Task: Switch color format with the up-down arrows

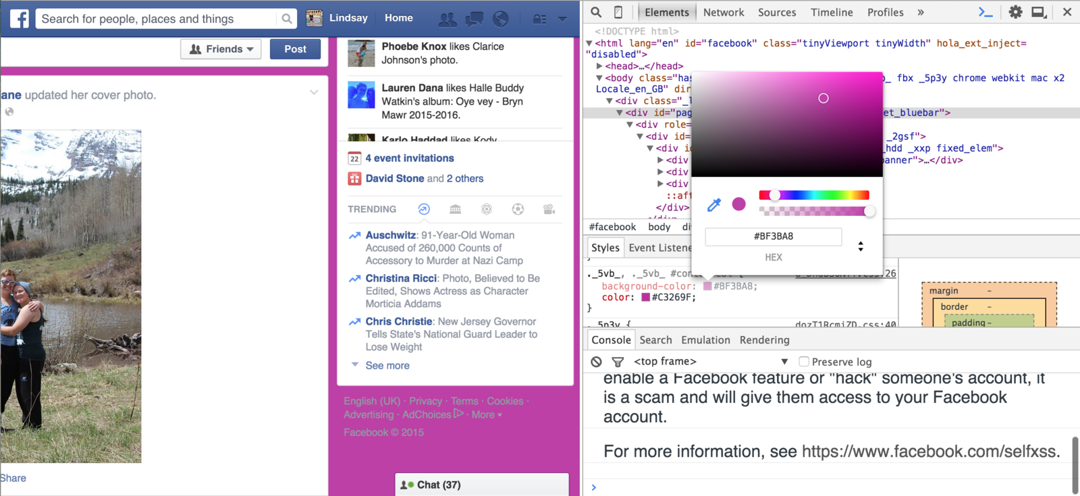Action: 861,246
